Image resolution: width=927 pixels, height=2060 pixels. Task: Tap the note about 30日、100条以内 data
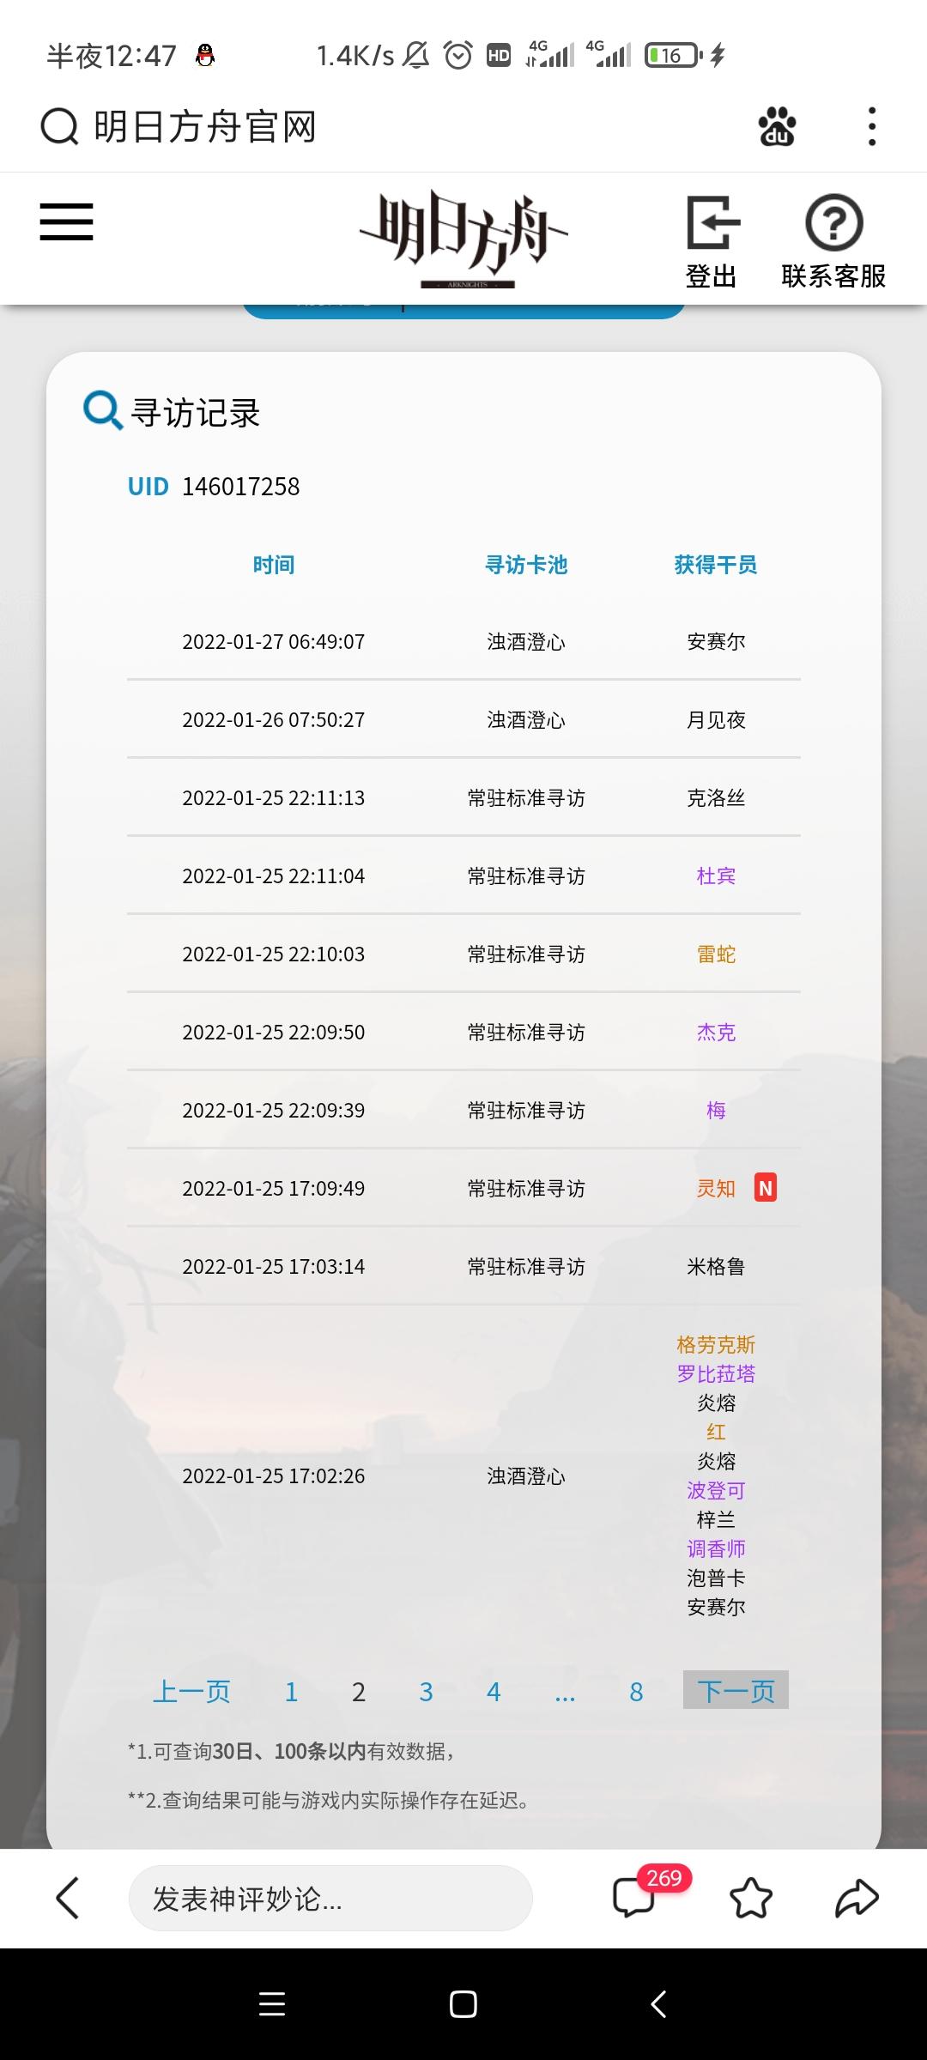pos(291,1751)
